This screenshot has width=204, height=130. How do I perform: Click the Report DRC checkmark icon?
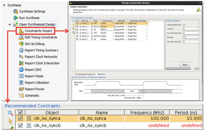[21, 70]
